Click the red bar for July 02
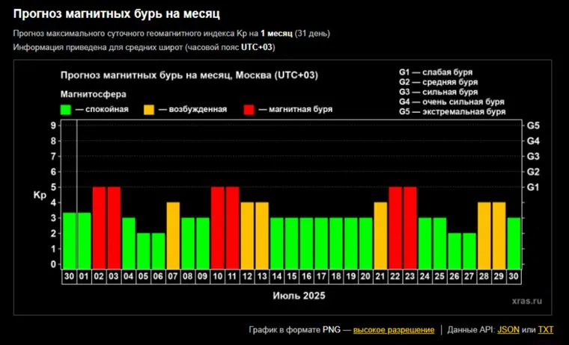 [x=99, y=228]
